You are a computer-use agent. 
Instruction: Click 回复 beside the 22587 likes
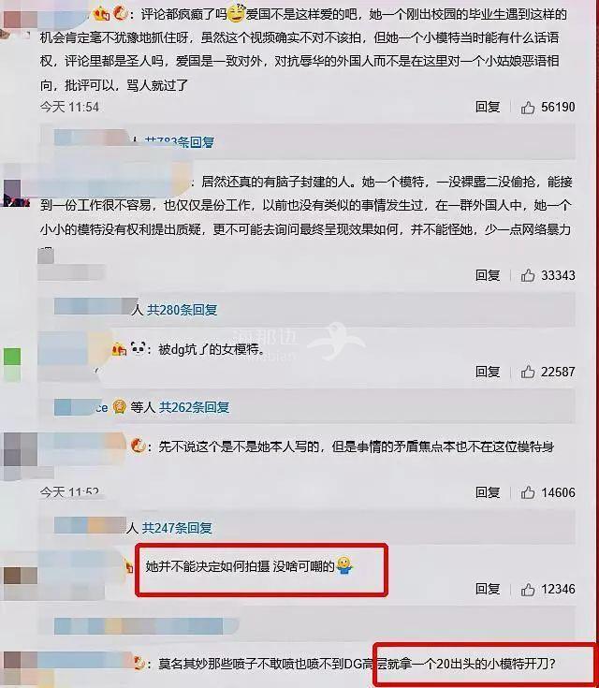(x=488, y=372)
